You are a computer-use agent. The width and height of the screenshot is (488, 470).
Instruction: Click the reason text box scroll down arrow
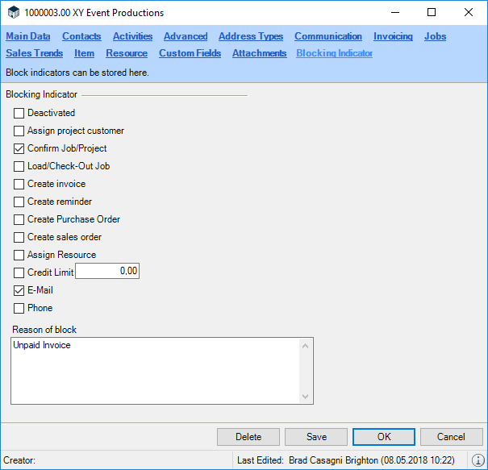point(305,397)
